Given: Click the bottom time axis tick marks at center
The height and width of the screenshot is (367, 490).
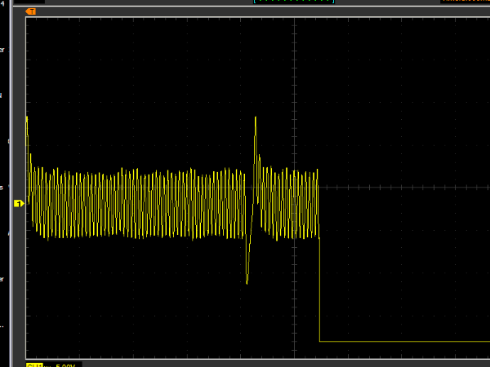Looking at the screenshot, I should coord(294,355).
